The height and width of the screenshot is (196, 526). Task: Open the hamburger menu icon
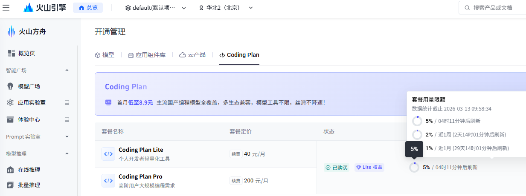(x=6, y=8)
